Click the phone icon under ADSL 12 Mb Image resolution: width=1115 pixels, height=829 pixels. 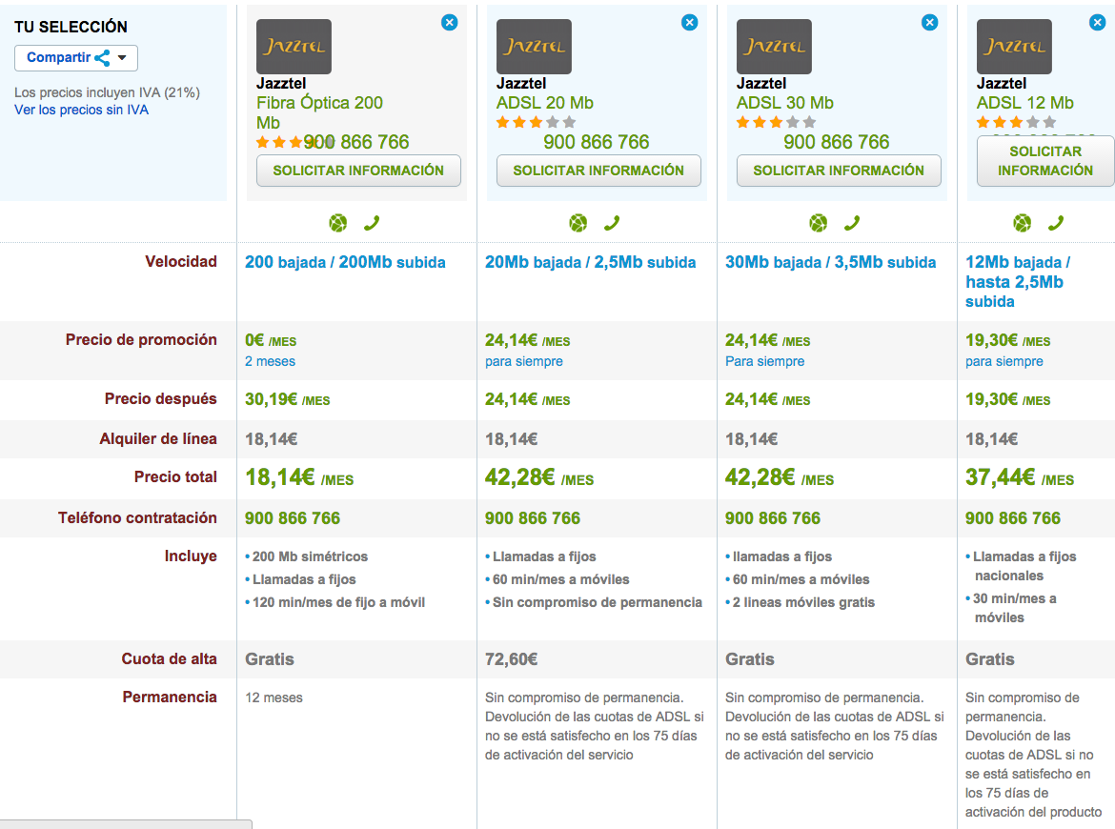(x=1056, y=223)
